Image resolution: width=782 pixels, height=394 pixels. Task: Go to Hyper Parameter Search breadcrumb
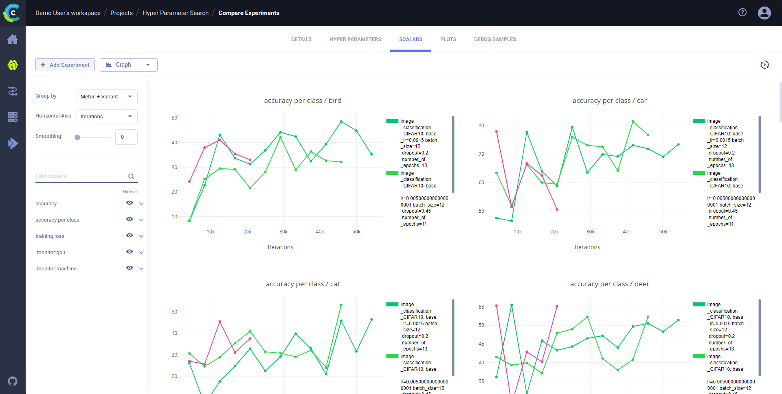[176, 13]
